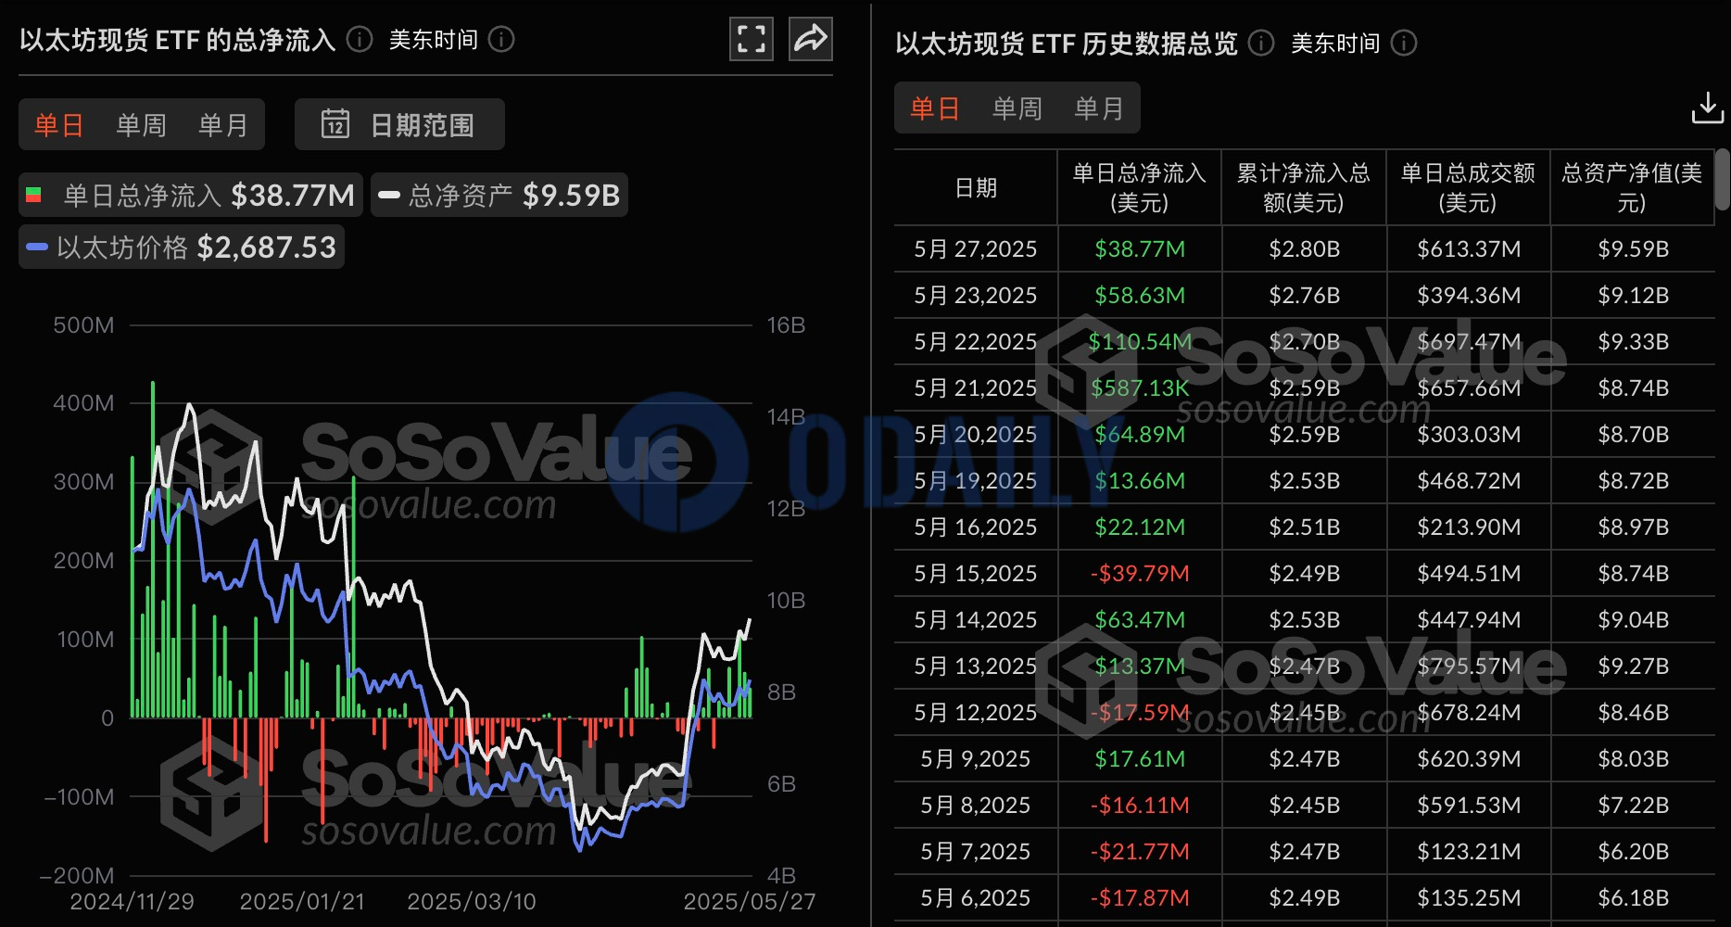
Task: Click the $64.89M net inflow value
Action: click(x=1140, y=434)
